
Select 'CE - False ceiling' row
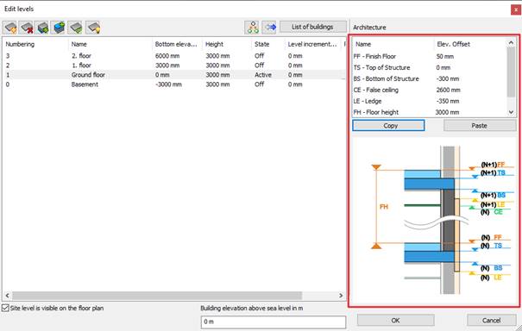tap(430, 90)
